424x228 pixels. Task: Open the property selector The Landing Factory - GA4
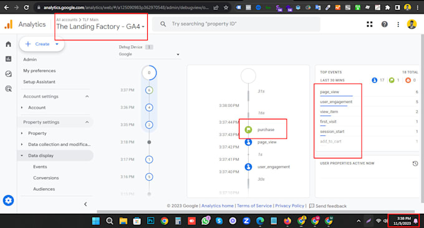(100, 27)
